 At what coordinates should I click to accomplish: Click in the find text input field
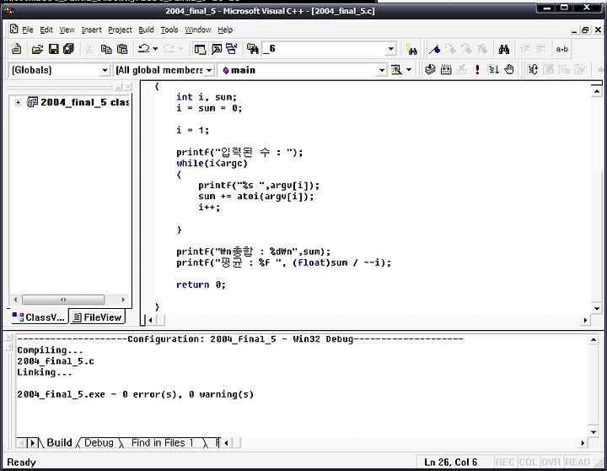324,49
